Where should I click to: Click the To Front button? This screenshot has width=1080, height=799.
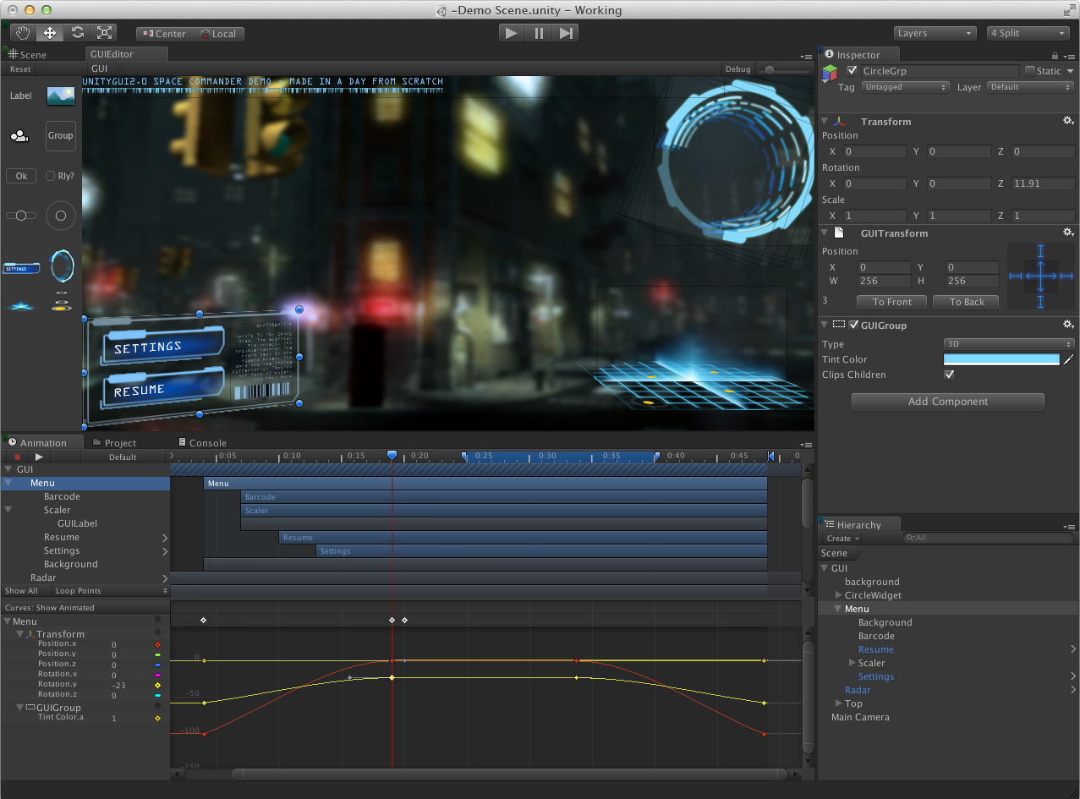[x=891, y=302]
